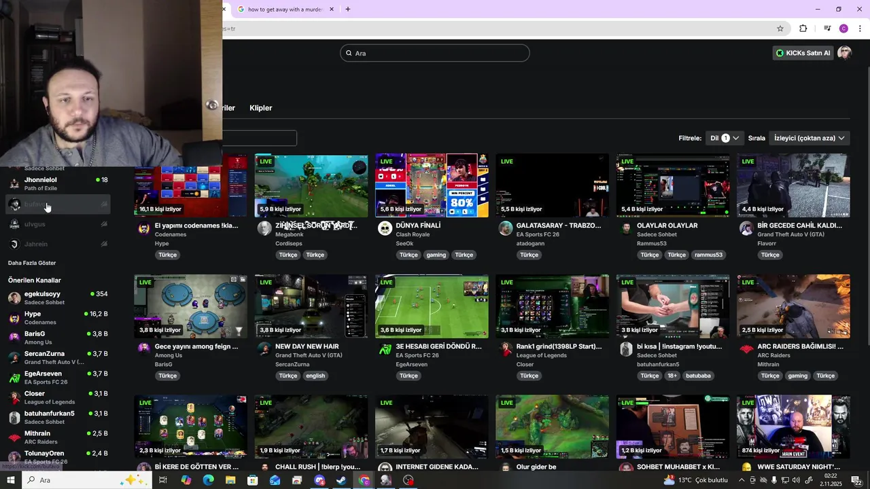Open Jahrein channel in sidebar

pyautogui.click(x=58, y=244)
